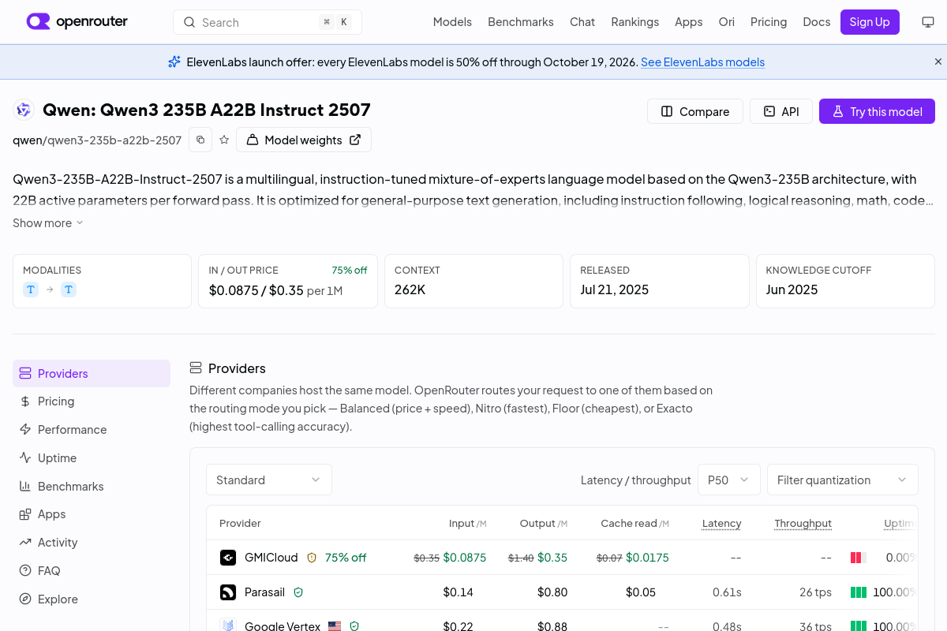Open the Parasail provider name

264,592
